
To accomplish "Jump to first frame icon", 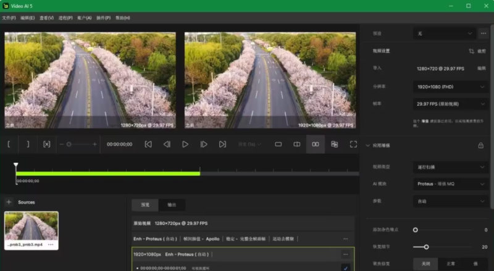I will click(x=148, y=144).
